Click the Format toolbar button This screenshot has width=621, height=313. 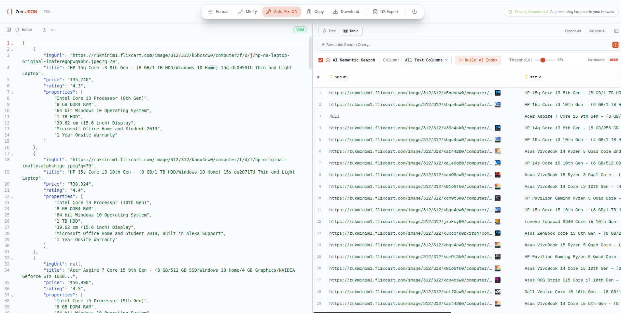coord(219,12)
